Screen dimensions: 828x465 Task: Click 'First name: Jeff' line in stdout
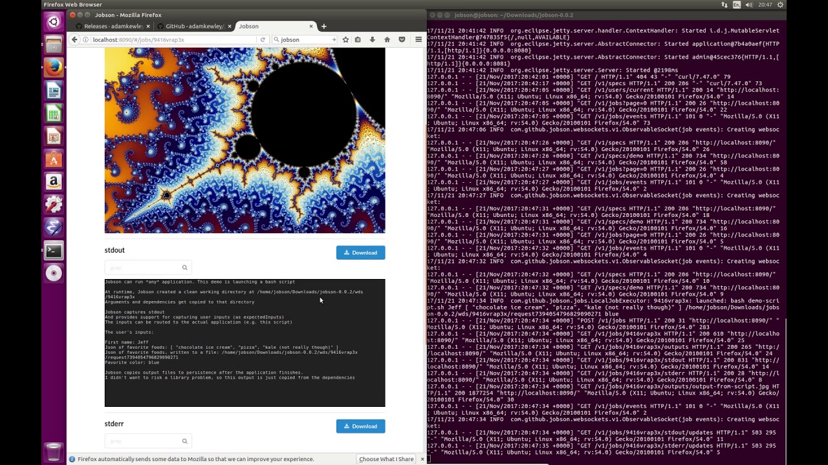click(127, 342)
